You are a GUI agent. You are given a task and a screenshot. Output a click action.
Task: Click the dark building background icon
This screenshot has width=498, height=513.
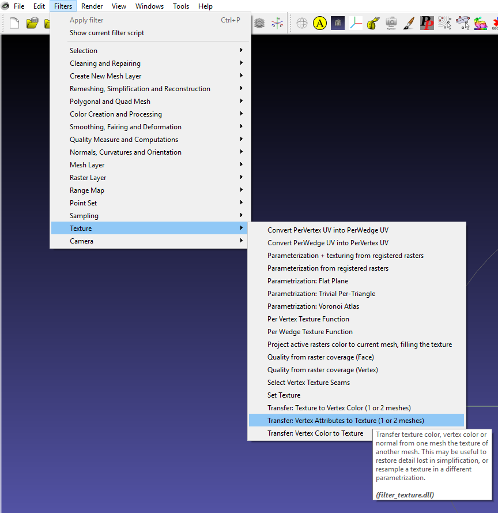[x=338, y=23]
